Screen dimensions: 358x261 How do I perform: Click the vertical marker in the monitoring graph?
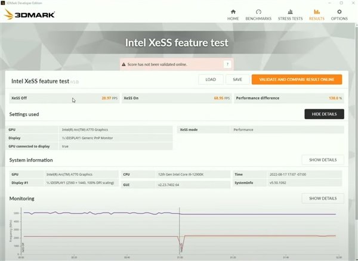pyautogui.click(x=180, y=230)
